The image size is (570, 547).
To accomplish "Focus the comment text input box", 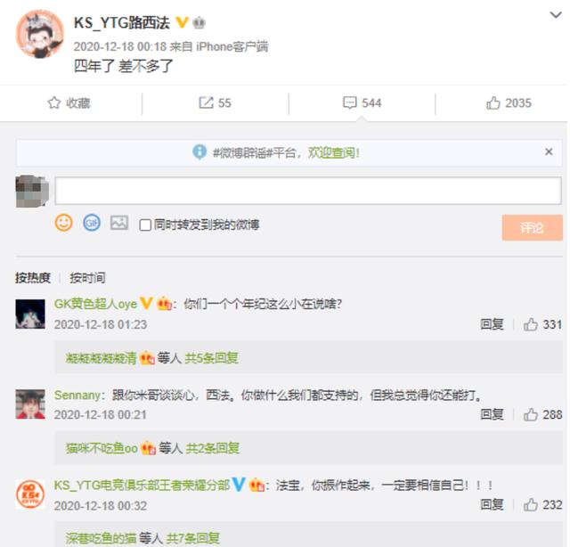I will (x=308, y=191).
